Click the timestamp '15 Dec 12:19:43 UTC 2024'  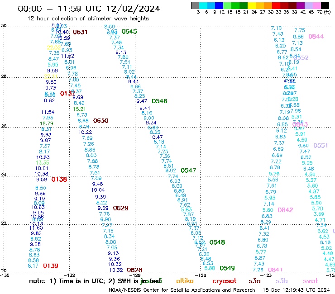point(297,290)
